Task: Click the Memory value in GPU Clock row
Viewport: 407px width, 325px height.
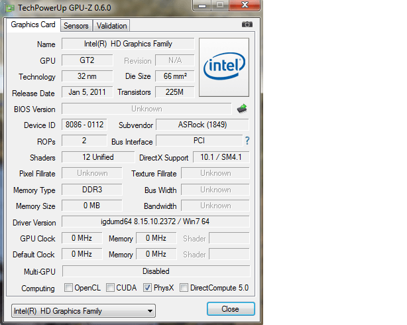Action: pyautogui.click(x=156, y=238)
